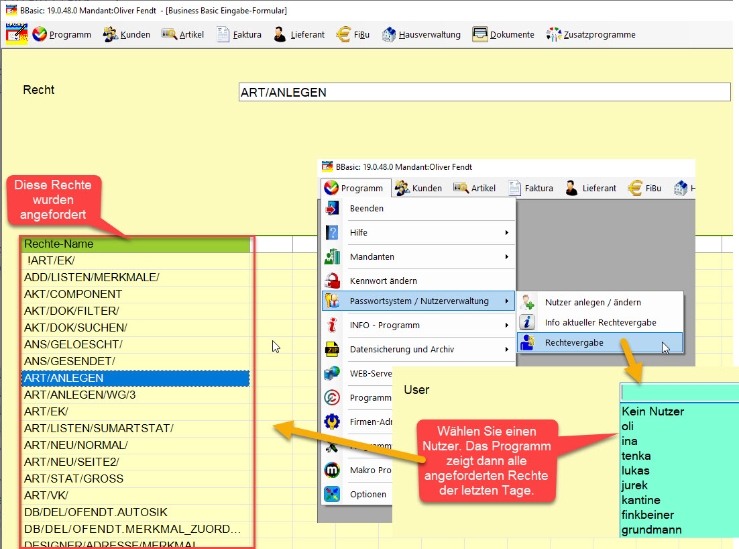Click the Lieferant icon in the inner BBasic window

[572, 188]
